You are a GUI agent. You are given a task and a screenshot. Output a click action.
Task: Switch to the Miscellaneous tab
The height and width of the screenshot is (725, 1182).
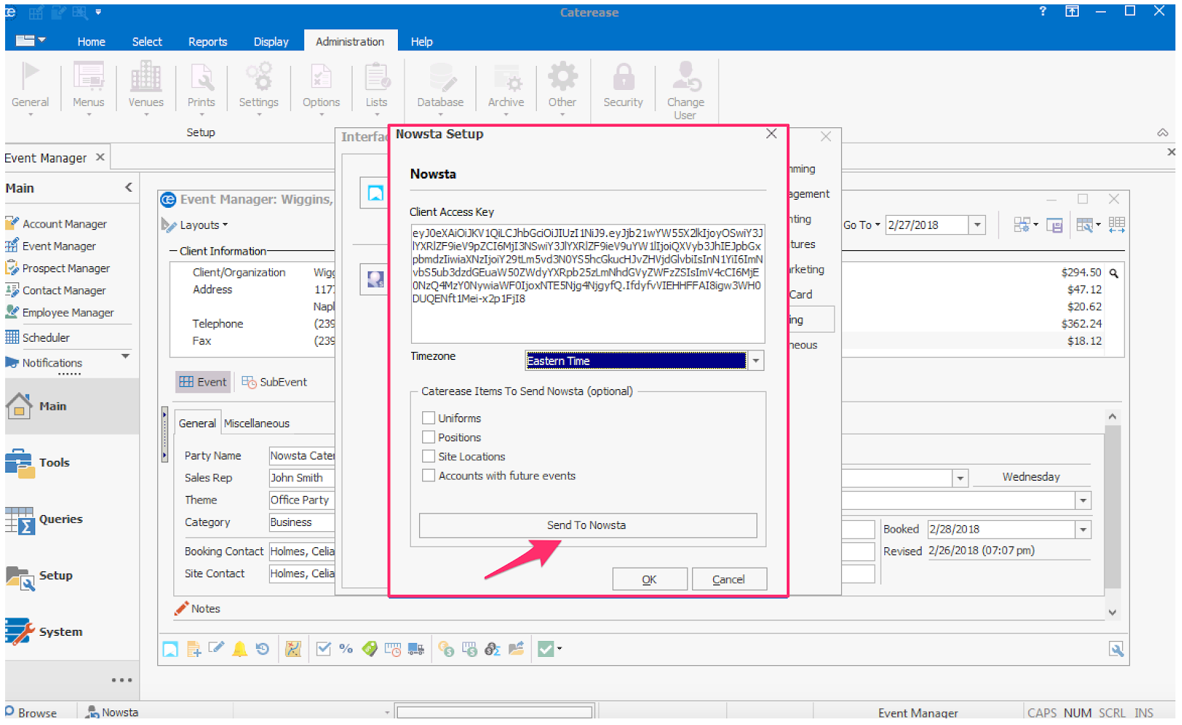click(x=257, y=424)
